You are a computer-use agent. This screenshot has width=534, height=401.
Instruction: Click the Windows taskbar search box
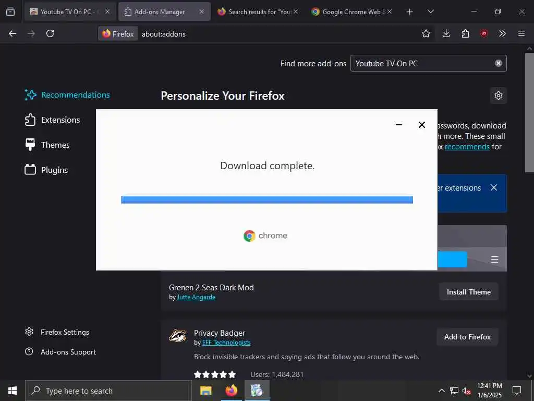tap(108, 391)
